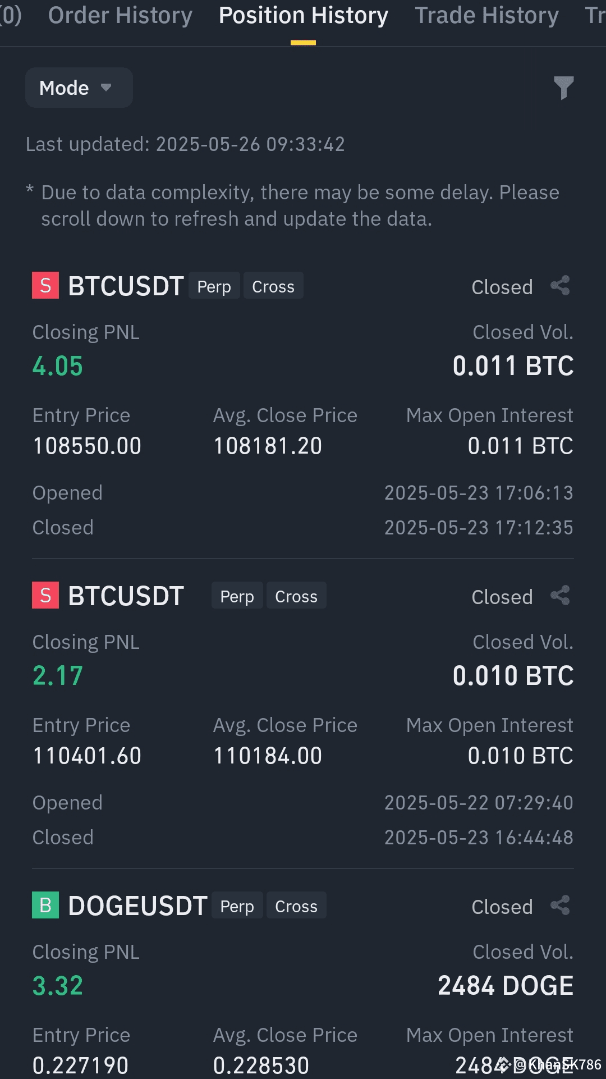Expand the Mode dropdown
Screen dimensions: 606x1079
[x=79, y=88]
